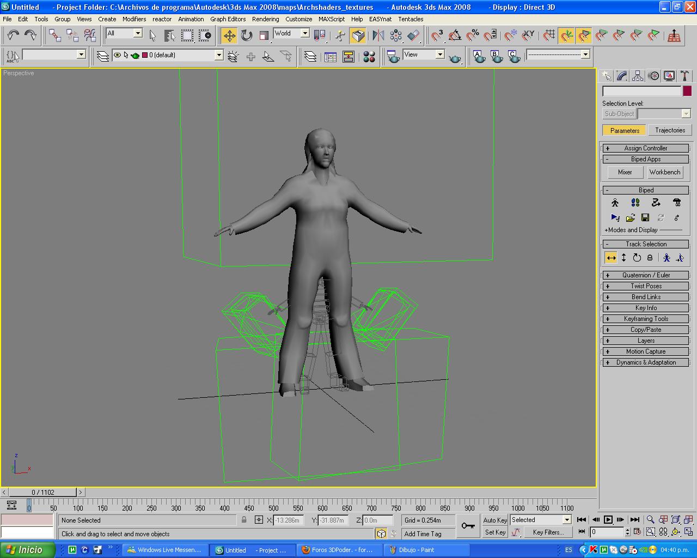The image size is (697, 558).
Task: Open Selection Filter dropdown showing All
Action: point(124,33)
